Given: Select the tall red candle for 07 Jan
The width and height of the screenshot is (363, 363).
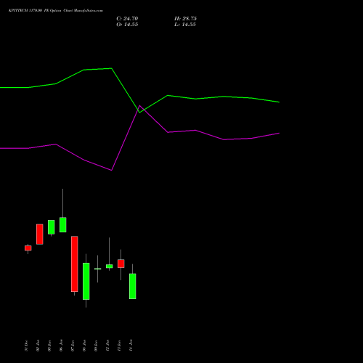Looking at the screenshot, I should tap(75, 264).
